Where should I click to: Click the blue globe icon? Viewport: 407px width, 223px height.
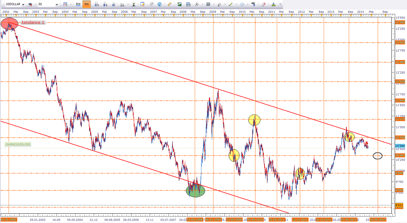(x=160, y=4)
